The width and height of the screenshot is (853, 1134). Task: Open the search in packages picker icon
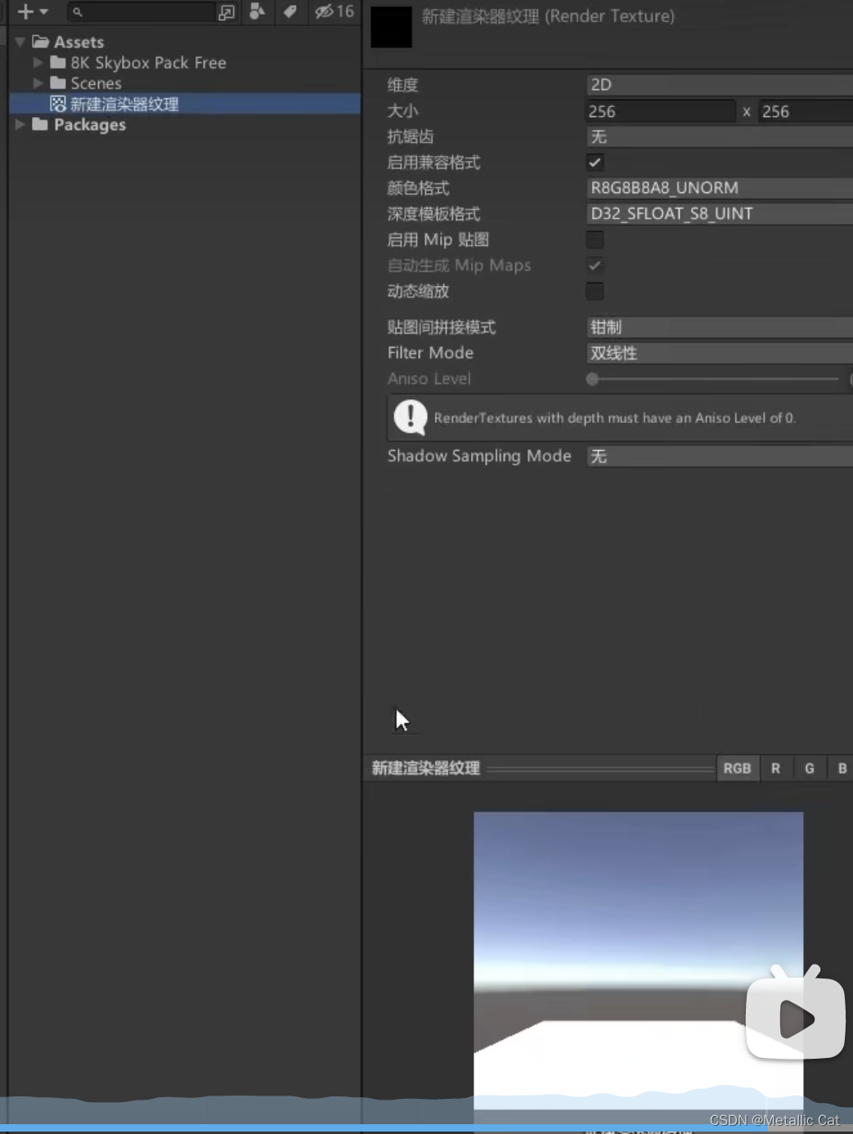(x=227, y=11)
